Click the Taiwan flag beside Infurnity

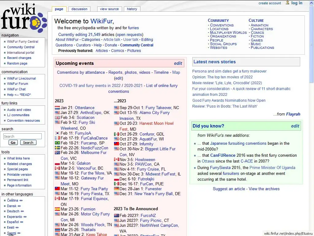[x=116, y=144]
